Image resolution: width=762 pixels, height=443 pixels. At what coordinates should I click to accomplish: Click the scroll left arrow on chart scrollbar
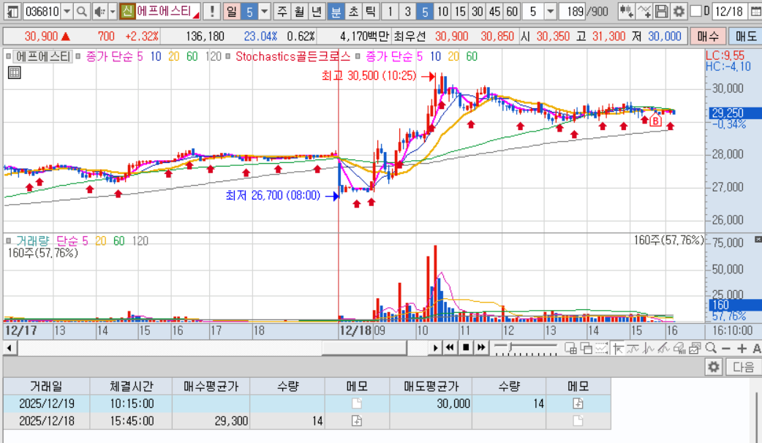point(10,348)
